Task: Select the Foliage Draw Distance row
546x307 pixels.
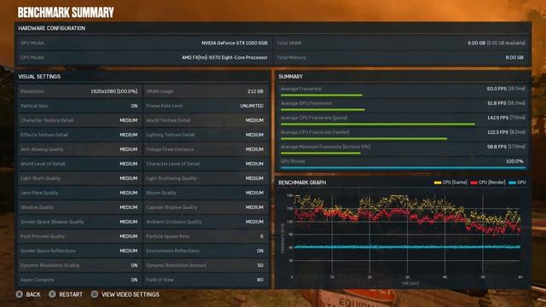Action: [206, 149]
